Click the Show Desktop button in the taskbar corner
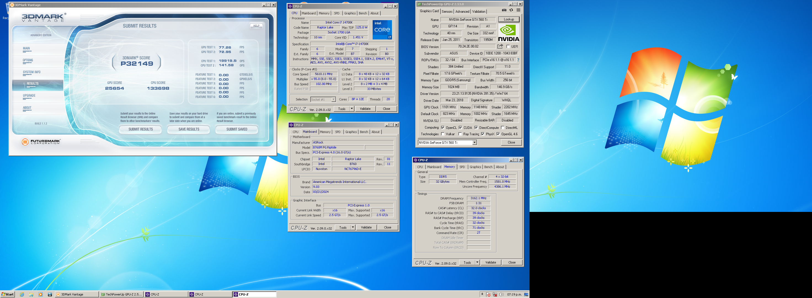This screenshot has height=298, width=812. click(x=527, y=294)
